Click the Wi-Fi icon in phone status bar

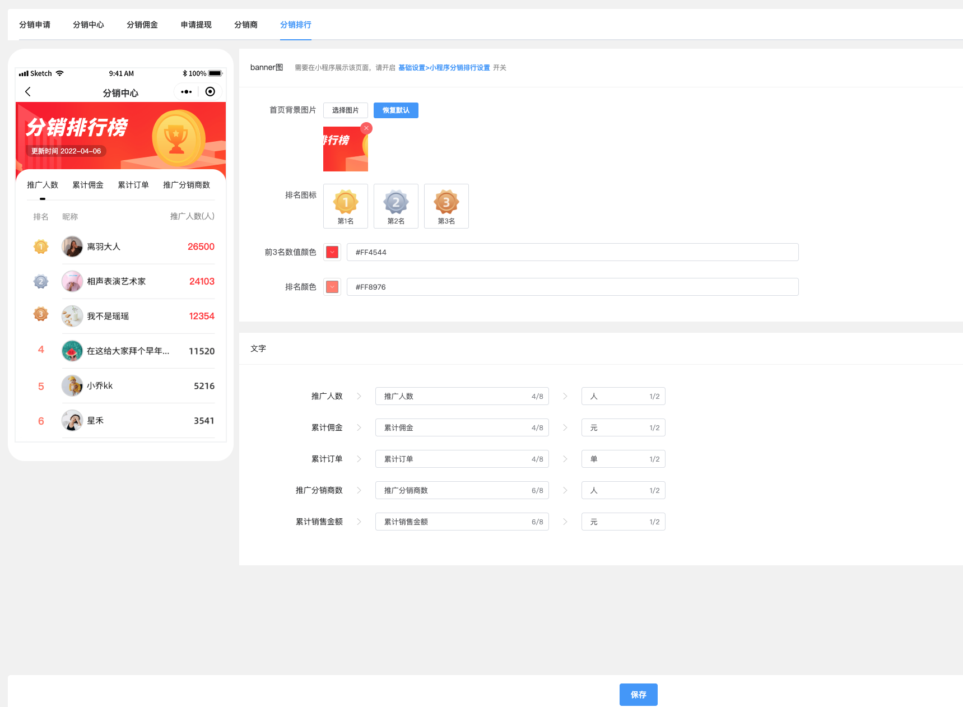click(60, 73)
